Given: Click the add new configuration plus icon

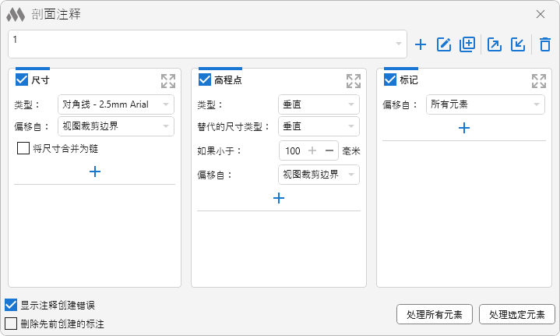Looking at the screenshot, I should pyautogui.click(x=421, y=44).
